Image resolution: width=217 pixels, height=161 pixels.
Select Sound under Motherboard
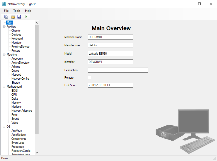(15, 119)
